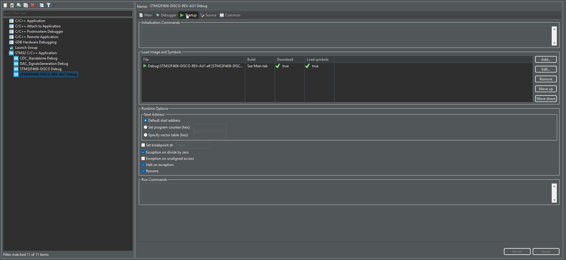Image resolution: width=566 pixels, height=260 pixels.
Task: Click the Move down button
Action: click(546, 99)
